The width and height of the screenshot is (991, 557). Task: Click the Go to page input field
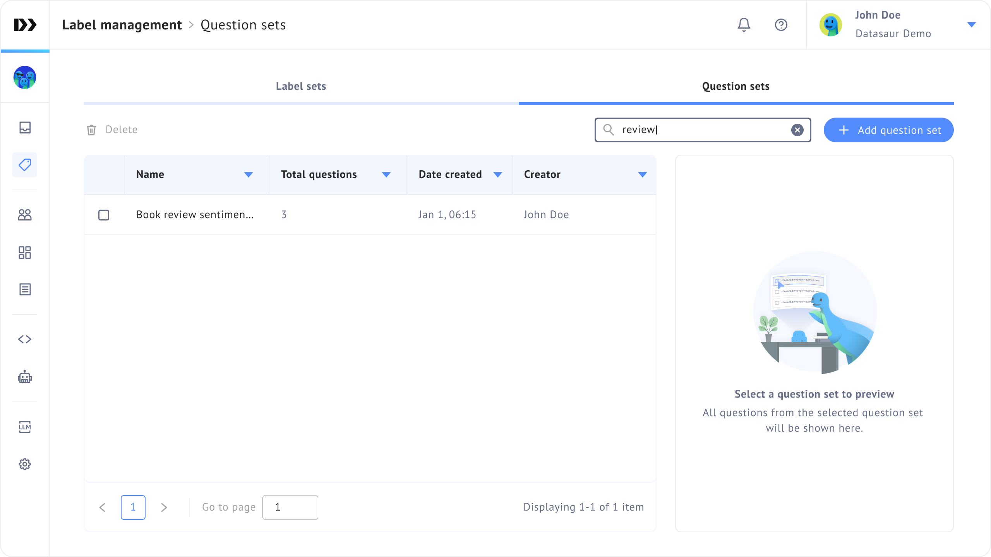[x=290, y=507]
